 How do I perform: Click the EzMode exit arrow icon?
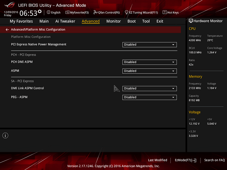tap(194, 160)
